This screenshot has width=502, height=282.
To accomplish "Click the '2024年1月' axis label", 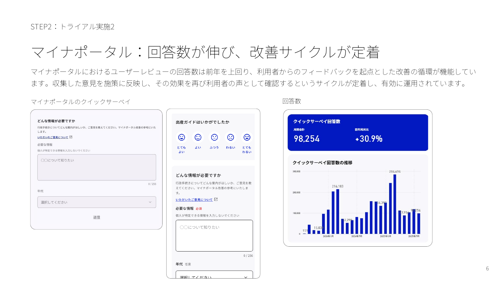I will click(329, 237).
